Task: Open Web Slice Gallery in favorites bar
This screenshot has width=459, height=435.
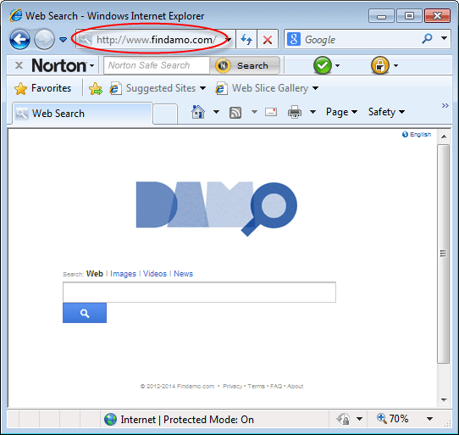Action: click(267, 88)
